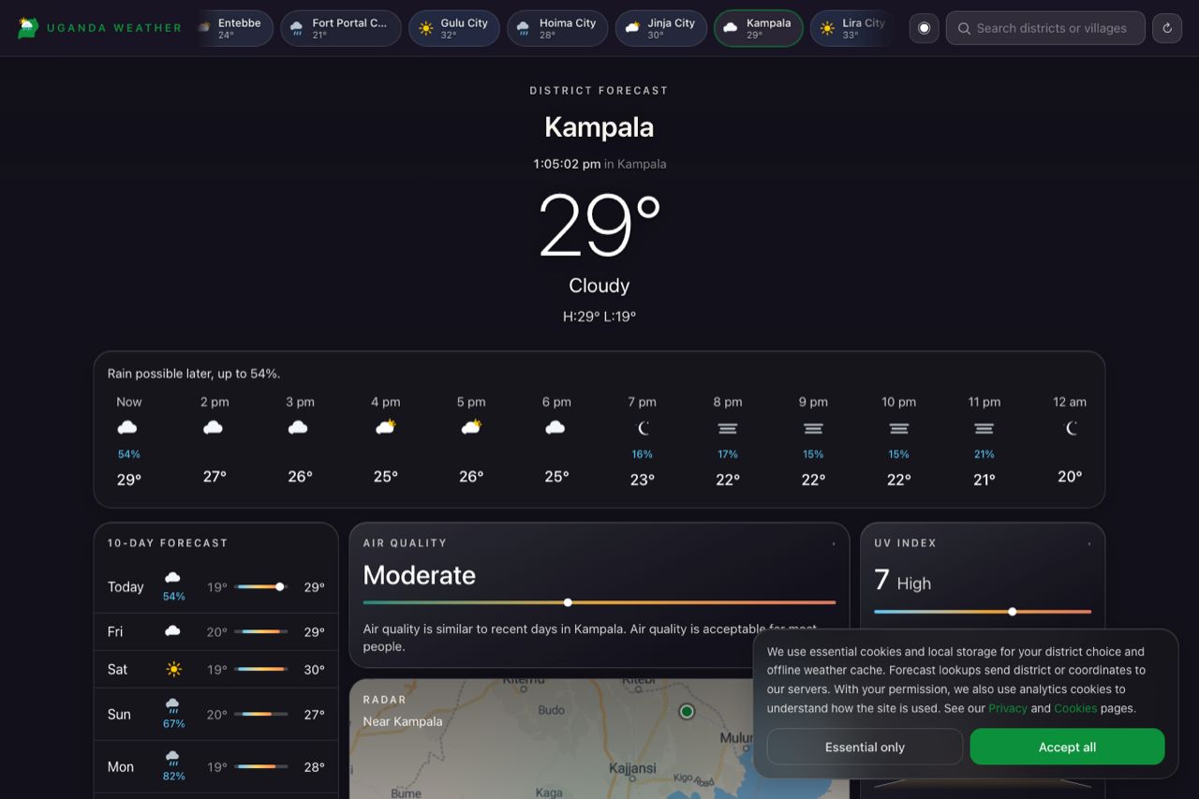Screen dimensions: 1199x799
Task: Click the Today temperature range bar
Action: [261, 587]
